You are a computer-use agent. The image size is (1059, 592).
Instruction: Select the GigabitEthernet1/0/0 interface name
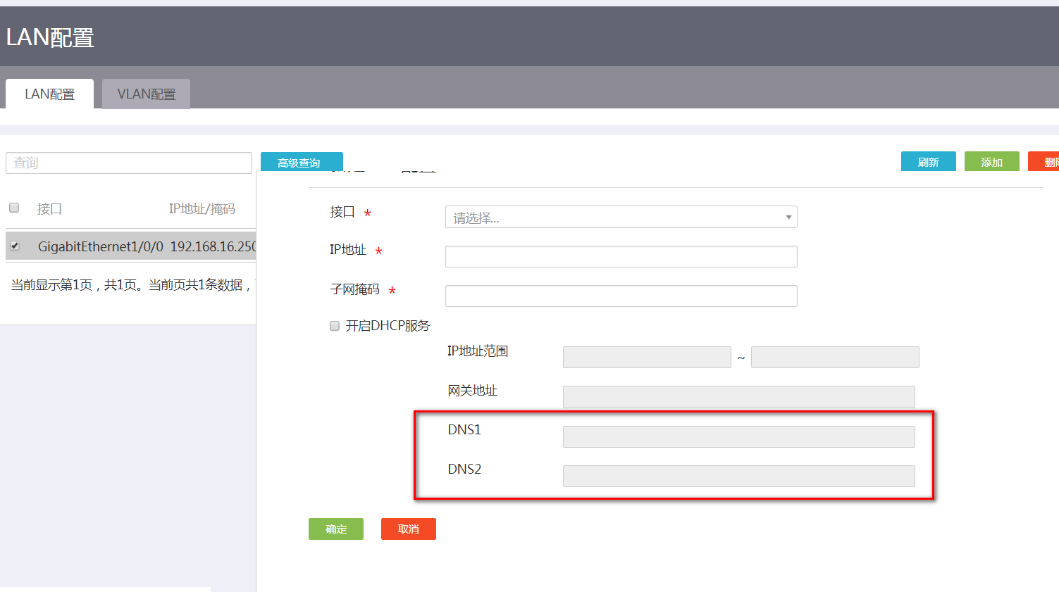point(101,246)
